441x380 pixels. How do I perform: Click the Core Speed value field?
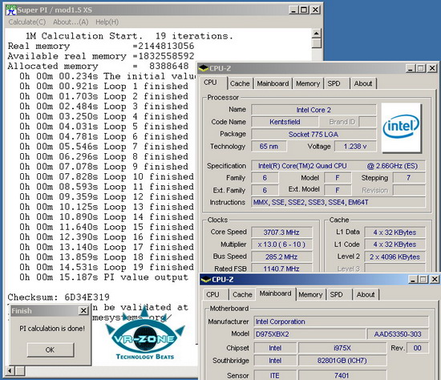pos(281,232)
